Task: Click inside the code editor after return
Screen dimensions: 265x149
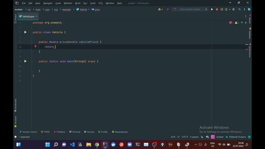Action: click(x=55, y=47)
